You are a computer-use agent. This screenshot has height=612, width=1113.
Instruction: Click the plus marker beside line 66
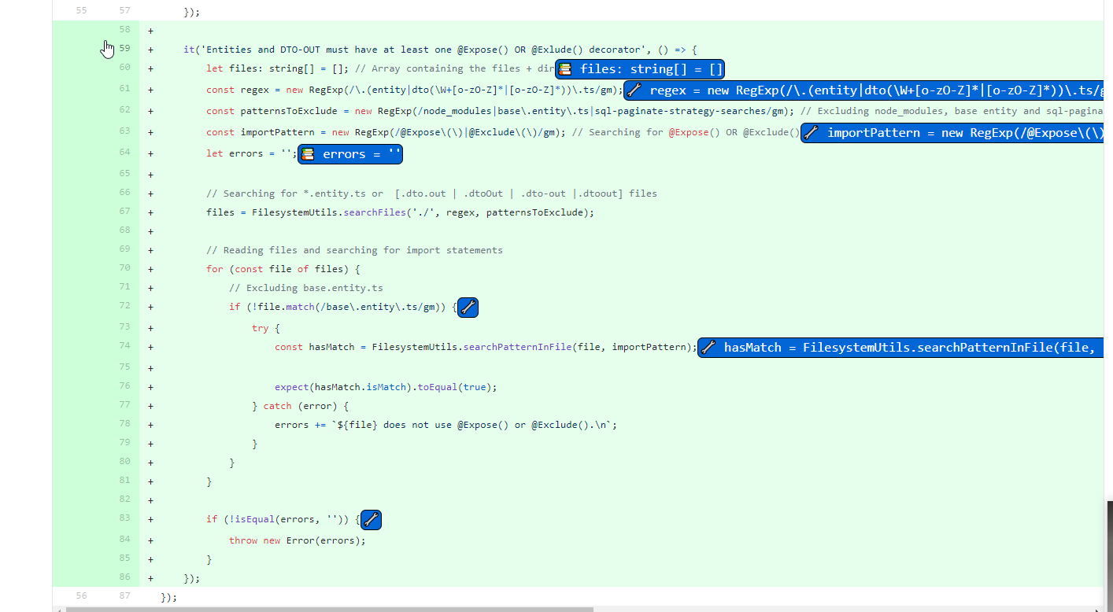pyautogui.click(x=150, y=193)
